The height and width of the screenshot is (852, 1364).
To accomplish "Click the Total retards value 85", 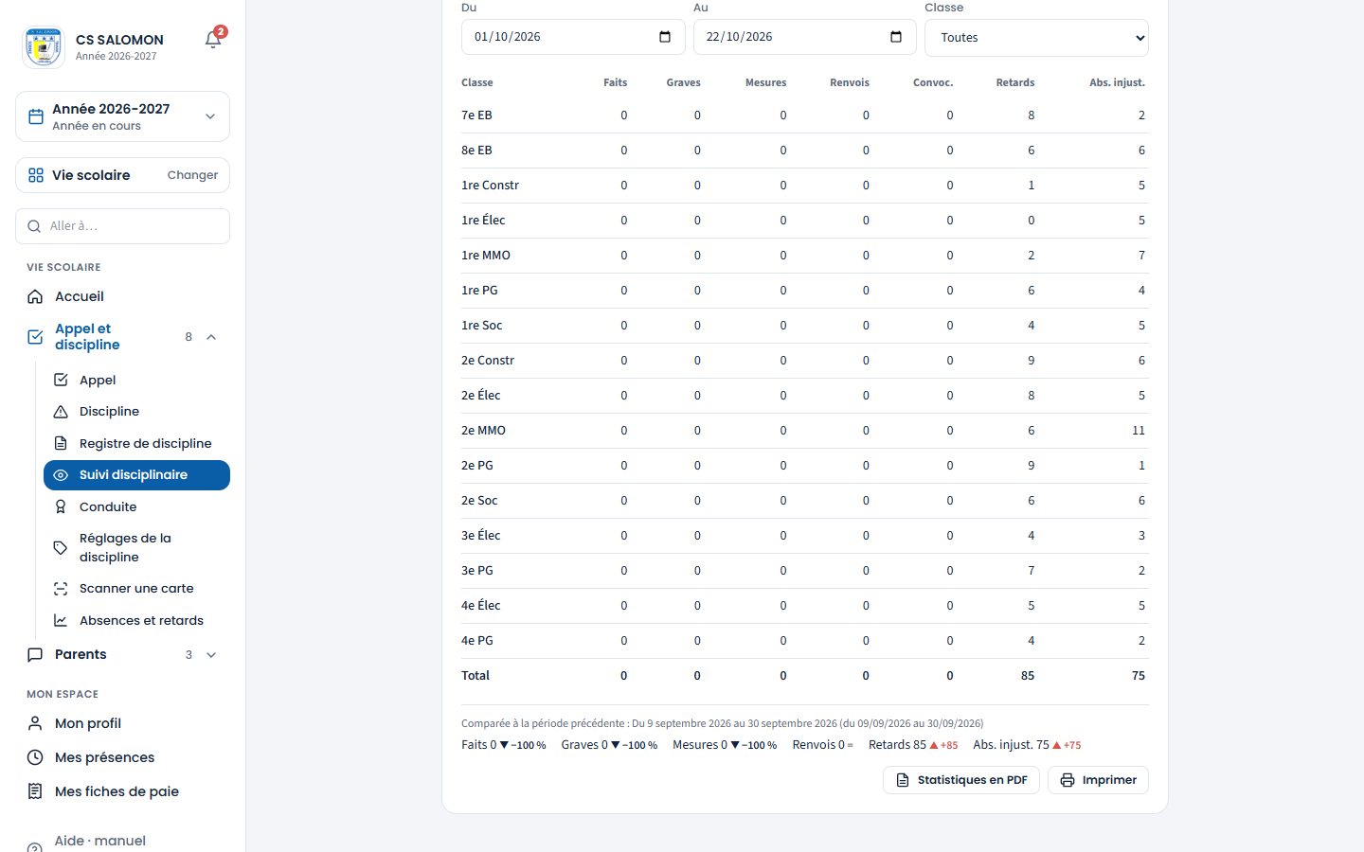I will pyautogui.click(x=1028, y=676).
